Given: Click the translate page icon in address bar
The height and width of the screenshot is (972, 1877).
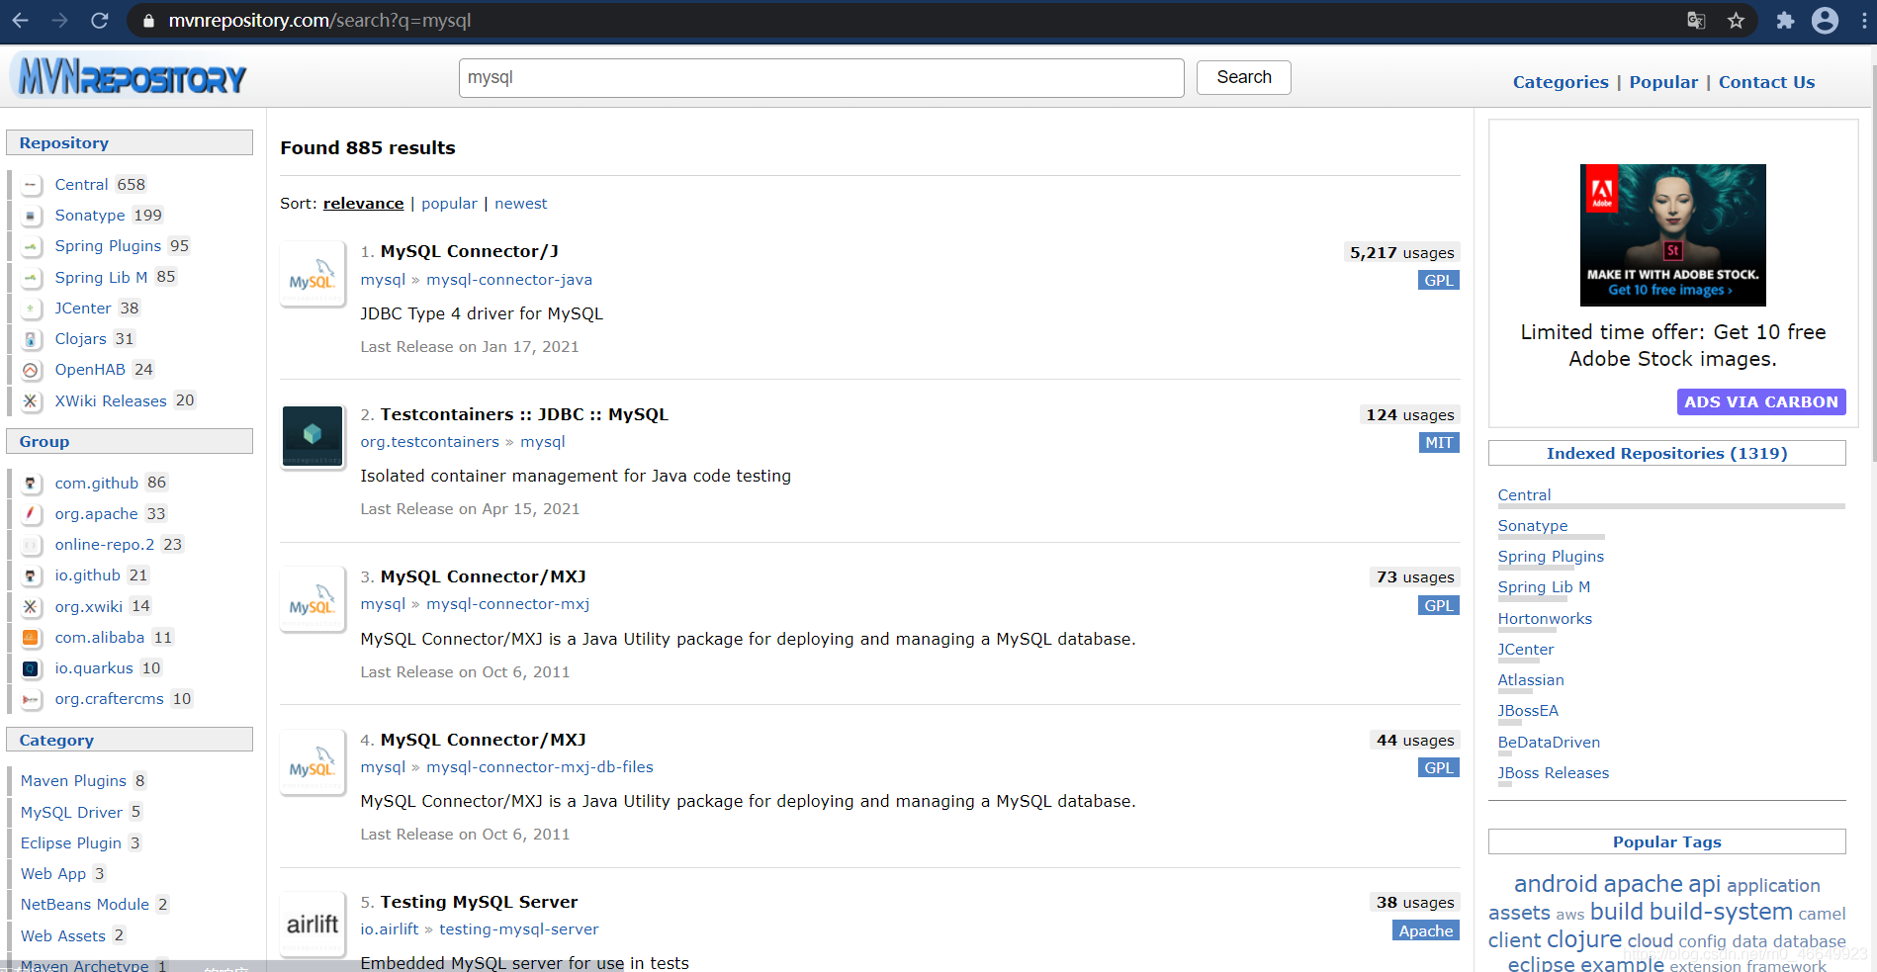Looking at the screenshot, I should tap(1696, 20).
